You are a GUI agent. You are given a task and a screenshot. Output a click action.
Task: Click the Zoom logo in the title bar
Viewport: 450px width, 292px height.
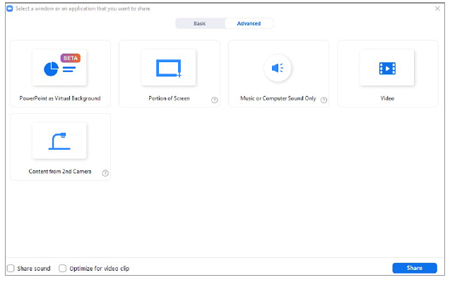click(x=10, y=8)
